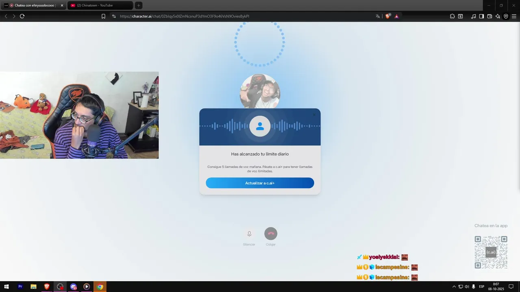Click the network tray icon

[x=461, y=287]
